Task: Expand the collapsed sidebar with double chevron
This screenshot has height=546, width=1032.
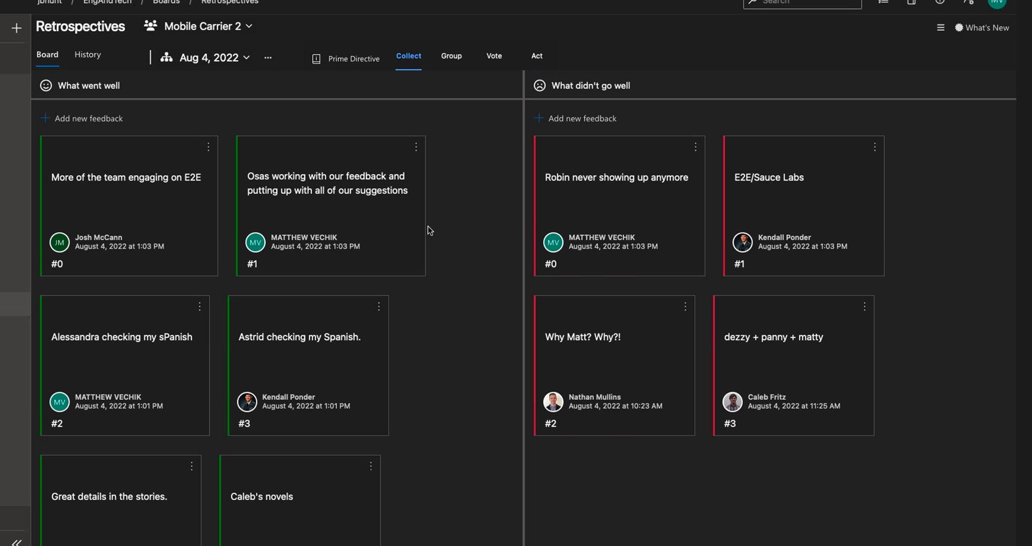Action: [17, 542]
